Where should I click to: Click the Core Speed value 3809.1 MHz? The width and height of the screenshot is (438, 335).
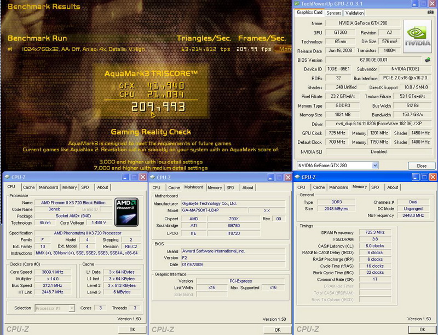[52, 272]
